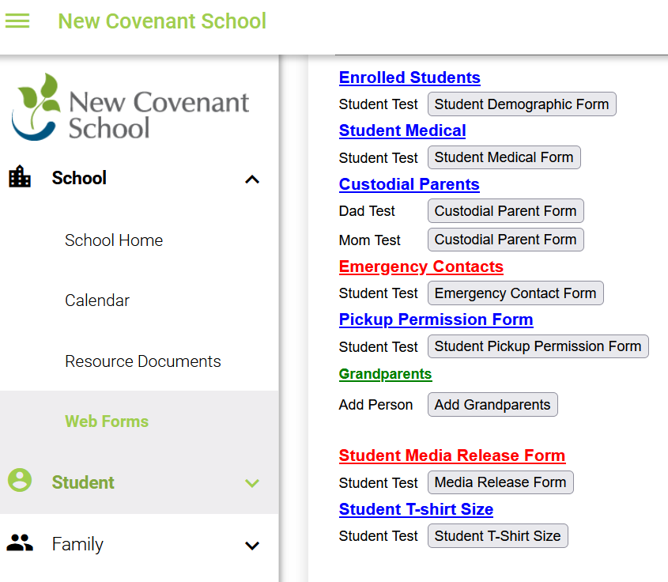This screenshot has height=582, width=668.
Task: Select Web Forms in the sidebar
Action: coord(107,421)
